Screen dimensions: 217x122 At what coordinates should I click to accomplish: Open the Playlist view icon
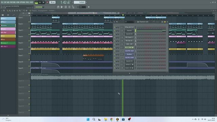pyautogui.click(x=58, y=7)
